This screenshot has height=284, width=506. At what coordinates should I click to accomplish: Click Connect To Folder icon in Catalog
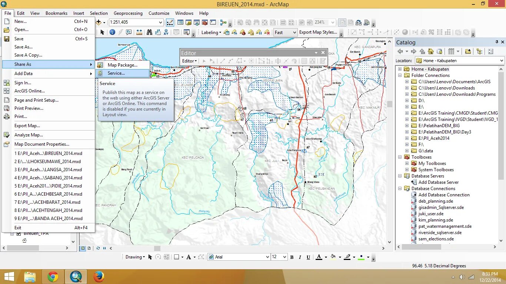468,51
